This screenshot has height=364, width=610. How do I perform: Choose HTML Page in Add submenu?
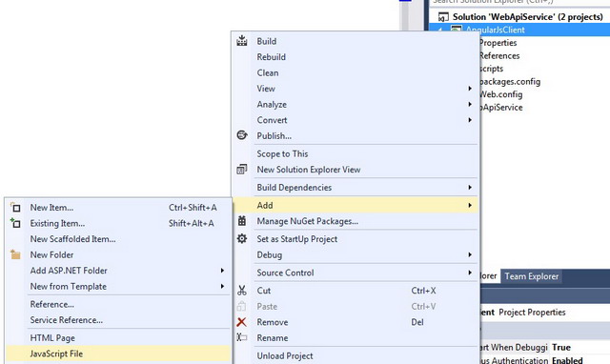[x=118, y=337]
